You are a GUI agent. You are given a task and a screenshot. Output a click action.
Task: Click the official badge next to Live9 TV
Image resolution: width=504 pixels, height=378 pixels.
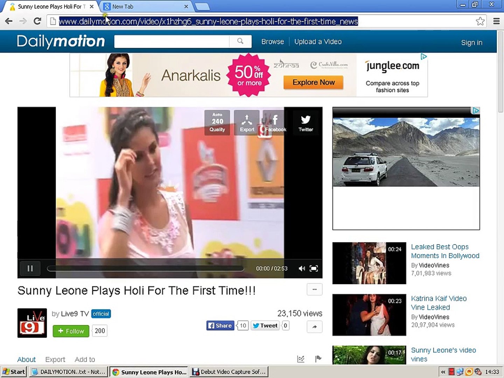(x=101, y=314)
